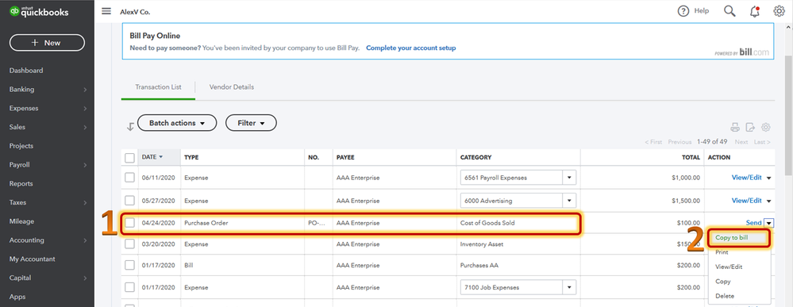Open the hamburger navigation menu icon
This screenshot has height=307, width=793.
click(106, 11)
